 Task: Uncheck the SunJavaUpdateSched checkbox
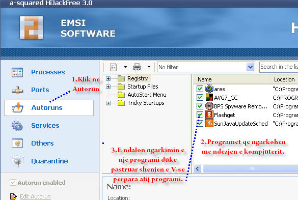click(200, 124)
